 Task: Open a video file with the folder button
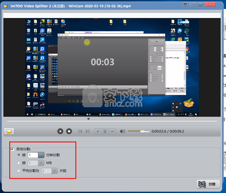[x=9, y=131]
